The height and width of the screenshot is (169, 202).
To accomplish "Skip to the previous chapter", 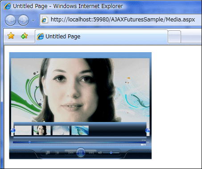I will tap(71, 153).
